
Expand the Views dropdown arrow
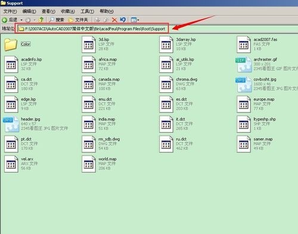[x=138, y=20]
